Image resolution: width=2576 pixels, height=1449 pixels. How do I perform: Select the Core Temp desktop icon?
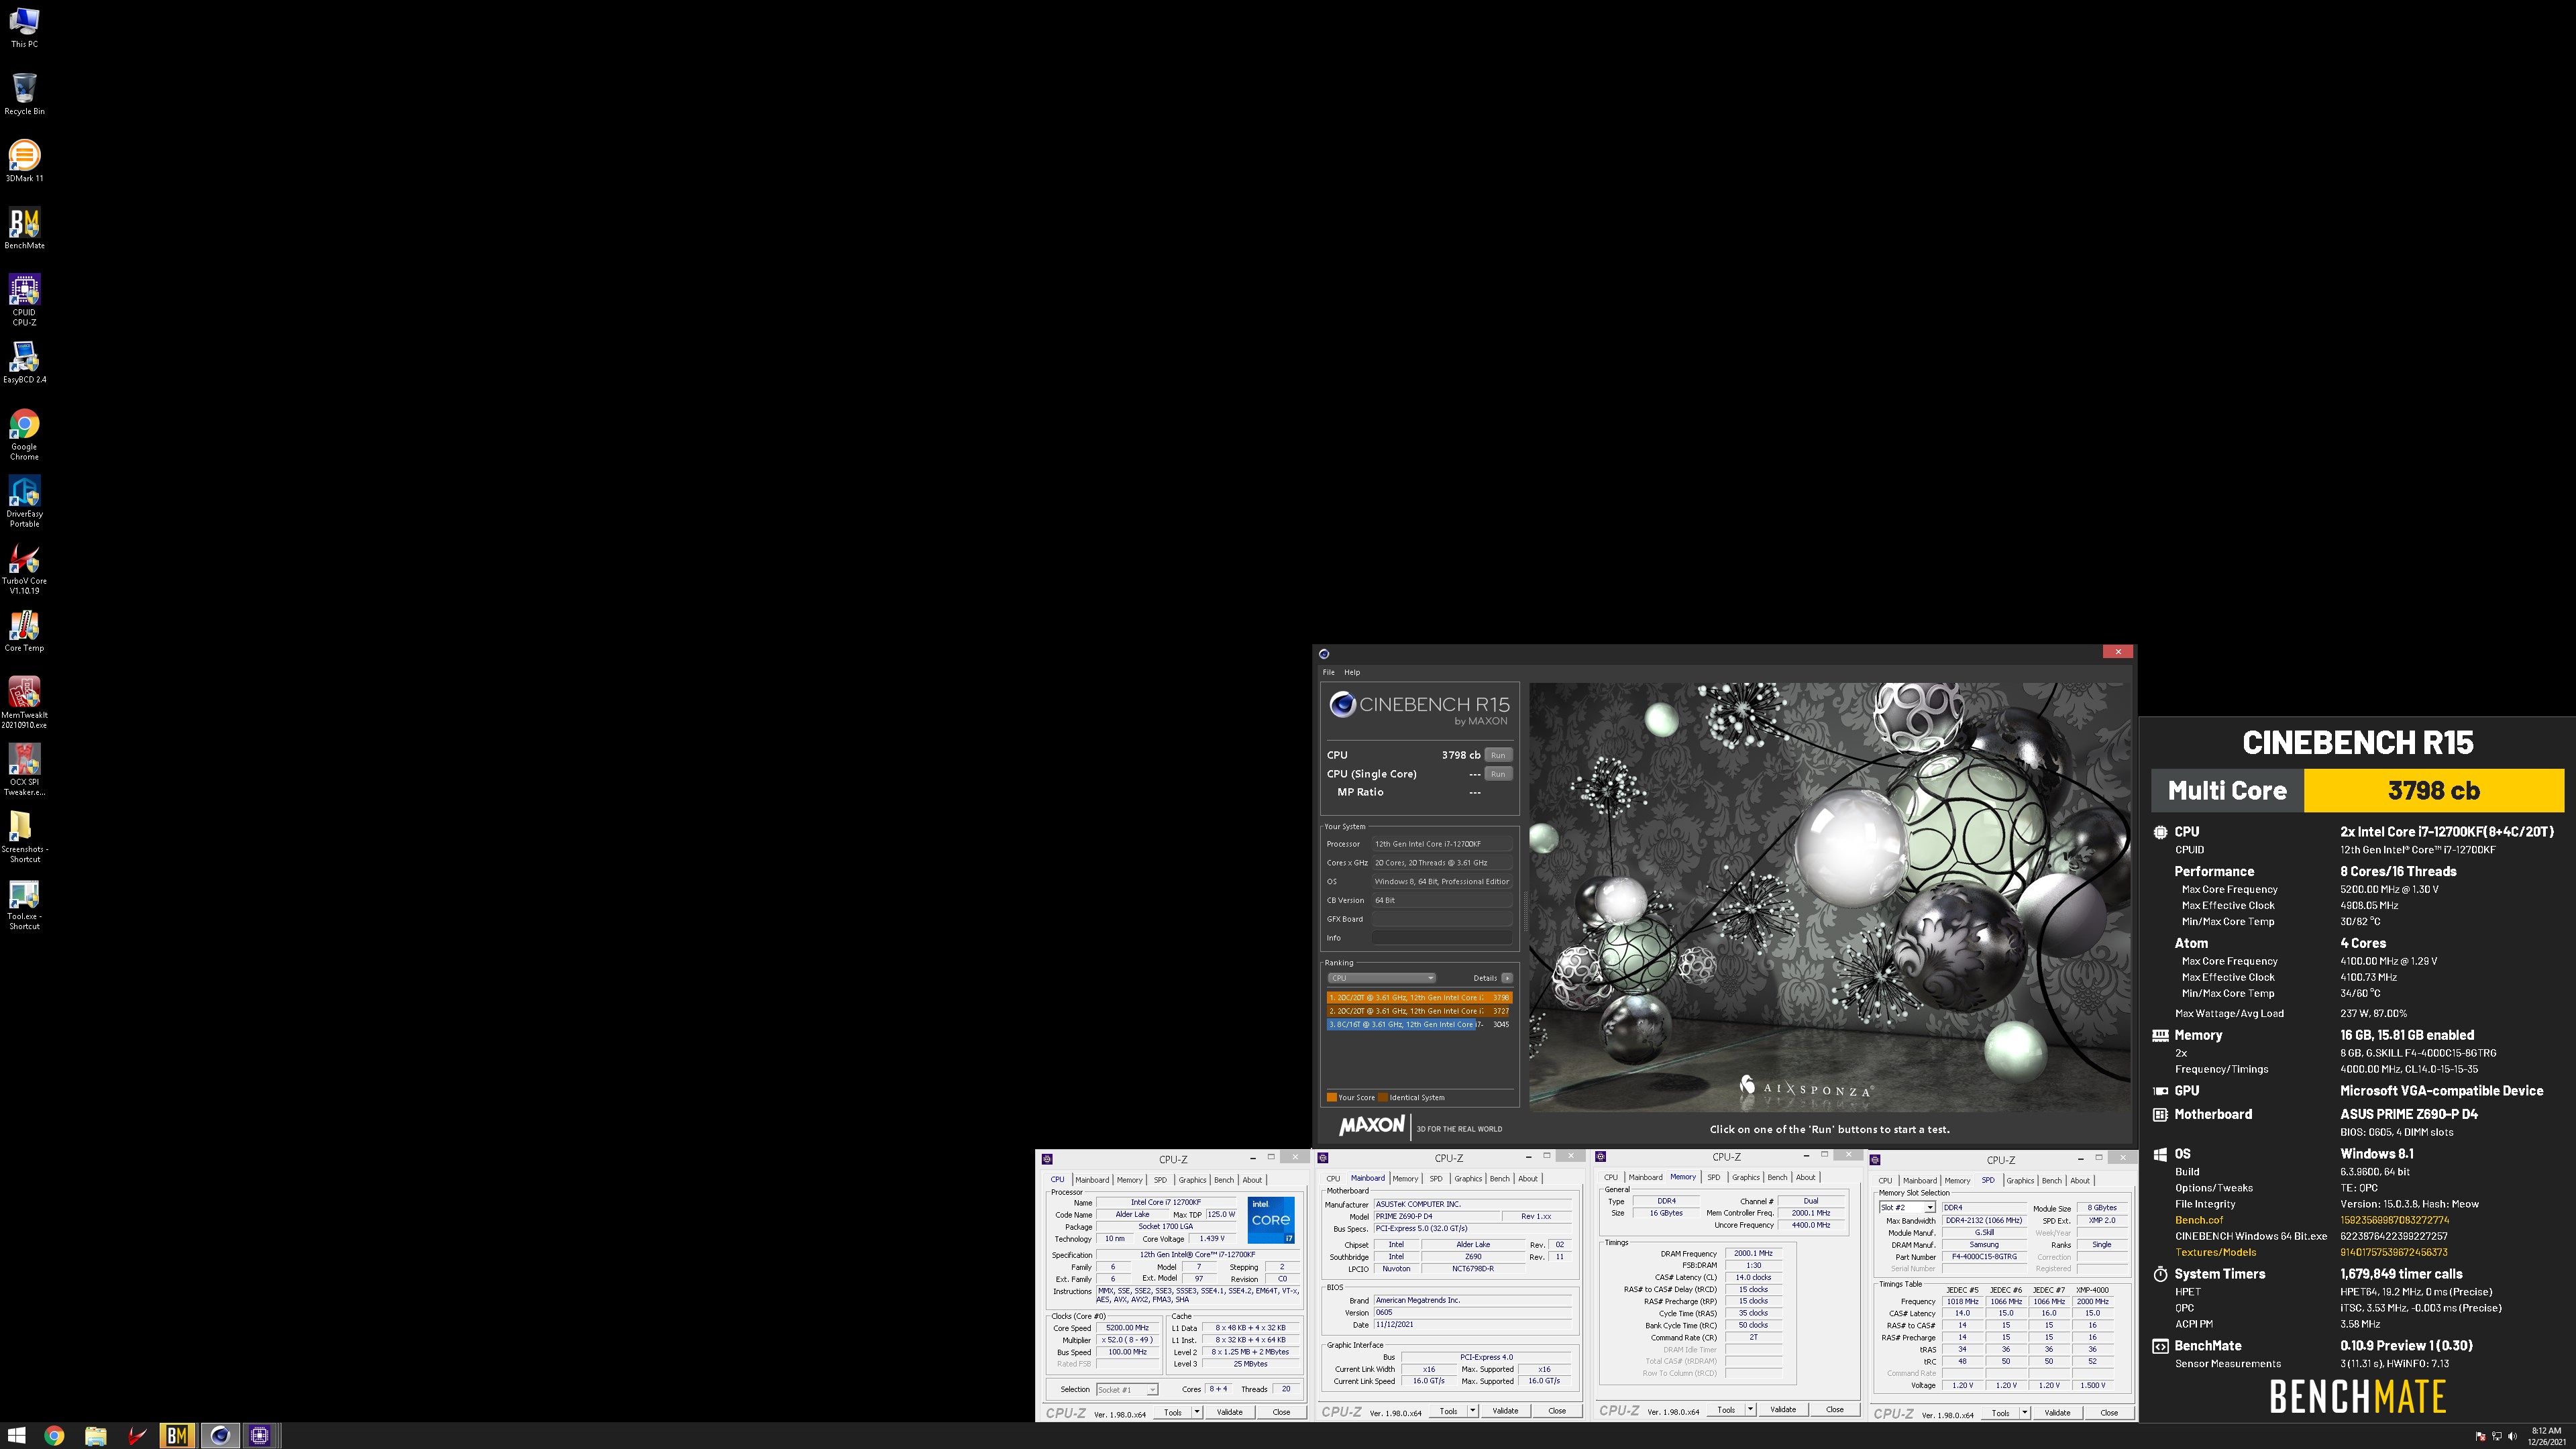click(x=24, y=631)
